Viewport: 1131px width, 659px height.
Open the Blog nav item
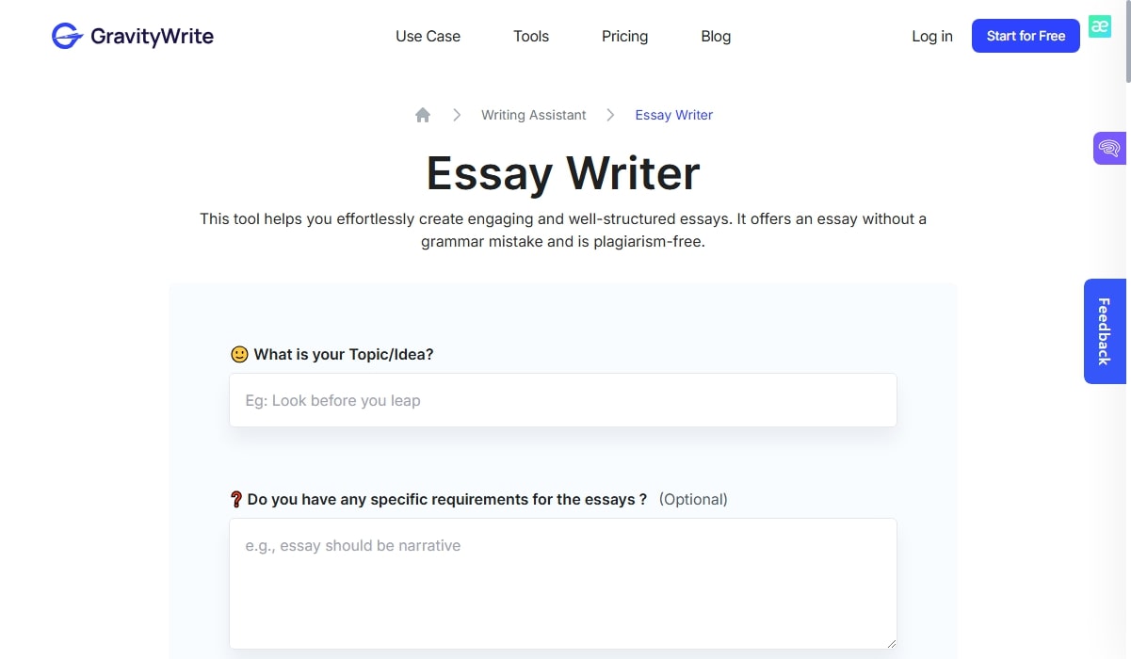coord(716,37)
